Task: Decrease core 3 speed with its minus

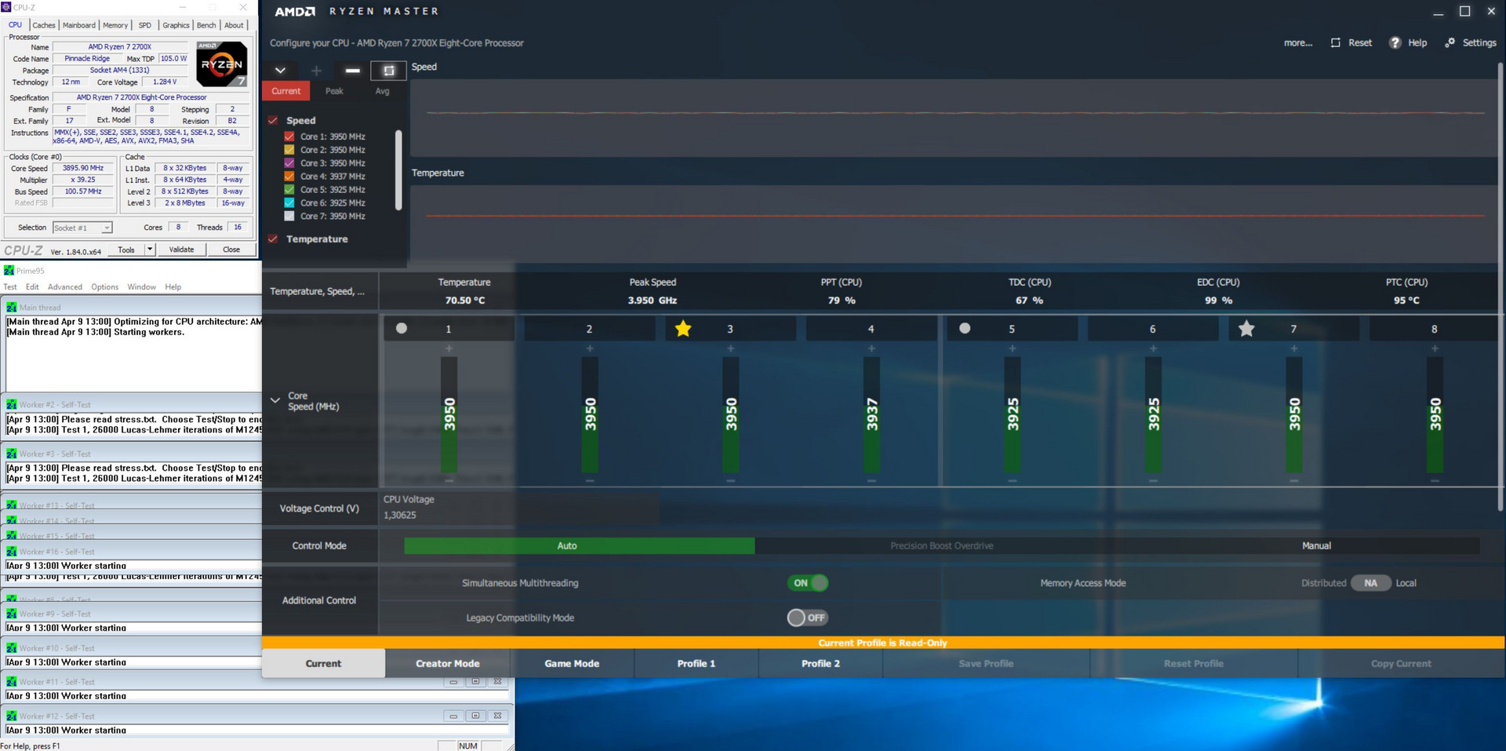Action: coord(730,480)
